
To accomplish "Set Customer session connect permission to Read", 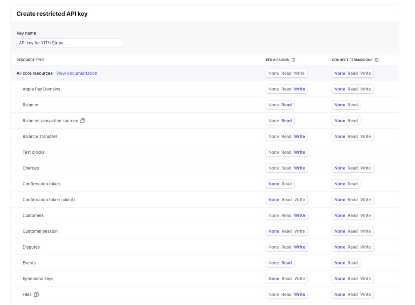I will click(353, 232).
